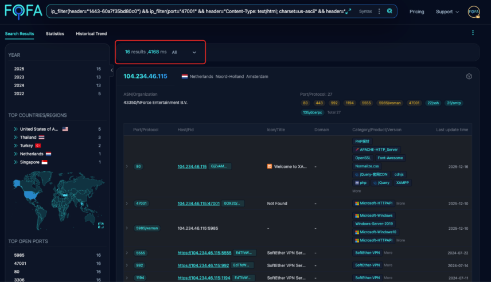Expand the port 47001 result row
This screenshot has height=282, width=491.
[127, 203]
